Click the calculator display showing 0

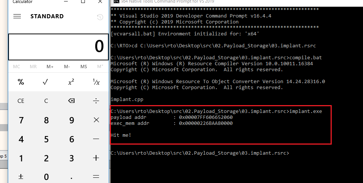(58, 47)
